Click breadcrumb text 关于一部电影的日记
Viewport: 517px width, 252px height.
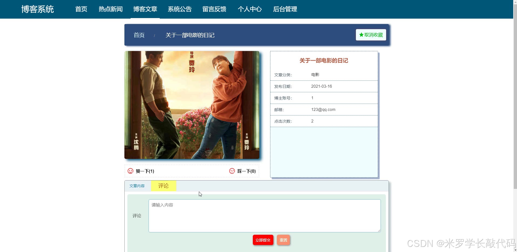(x=190, y=35)
